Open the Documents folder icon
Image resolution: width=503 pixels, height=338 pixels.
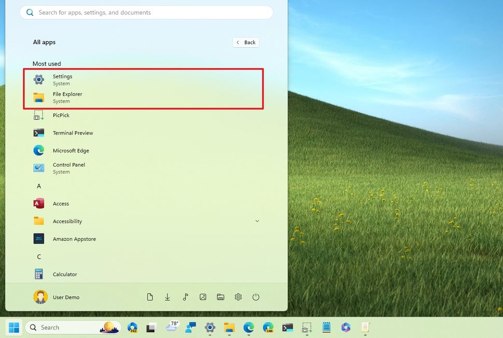coord(150,297)
